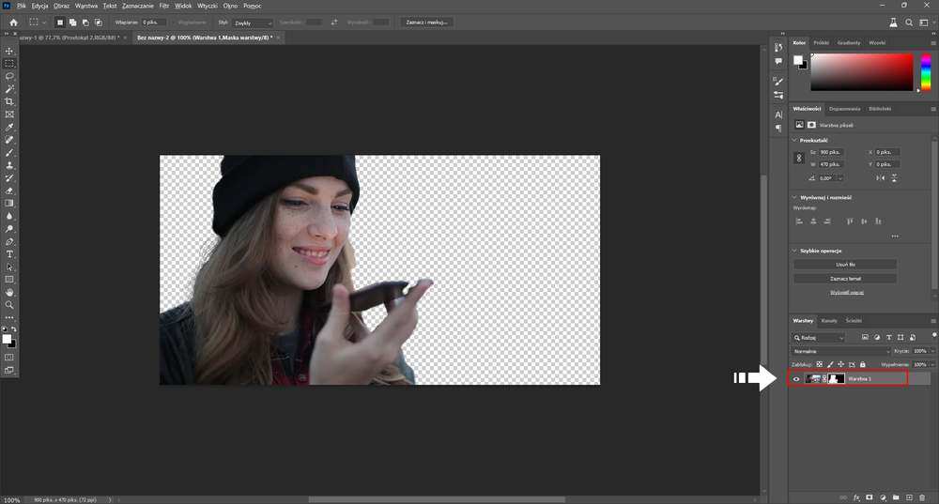Image resolution: width=939 pixels, height=504 pixels.
Task: Select the Brush tool
Action: pyautogui.click(x=9, y=153)
